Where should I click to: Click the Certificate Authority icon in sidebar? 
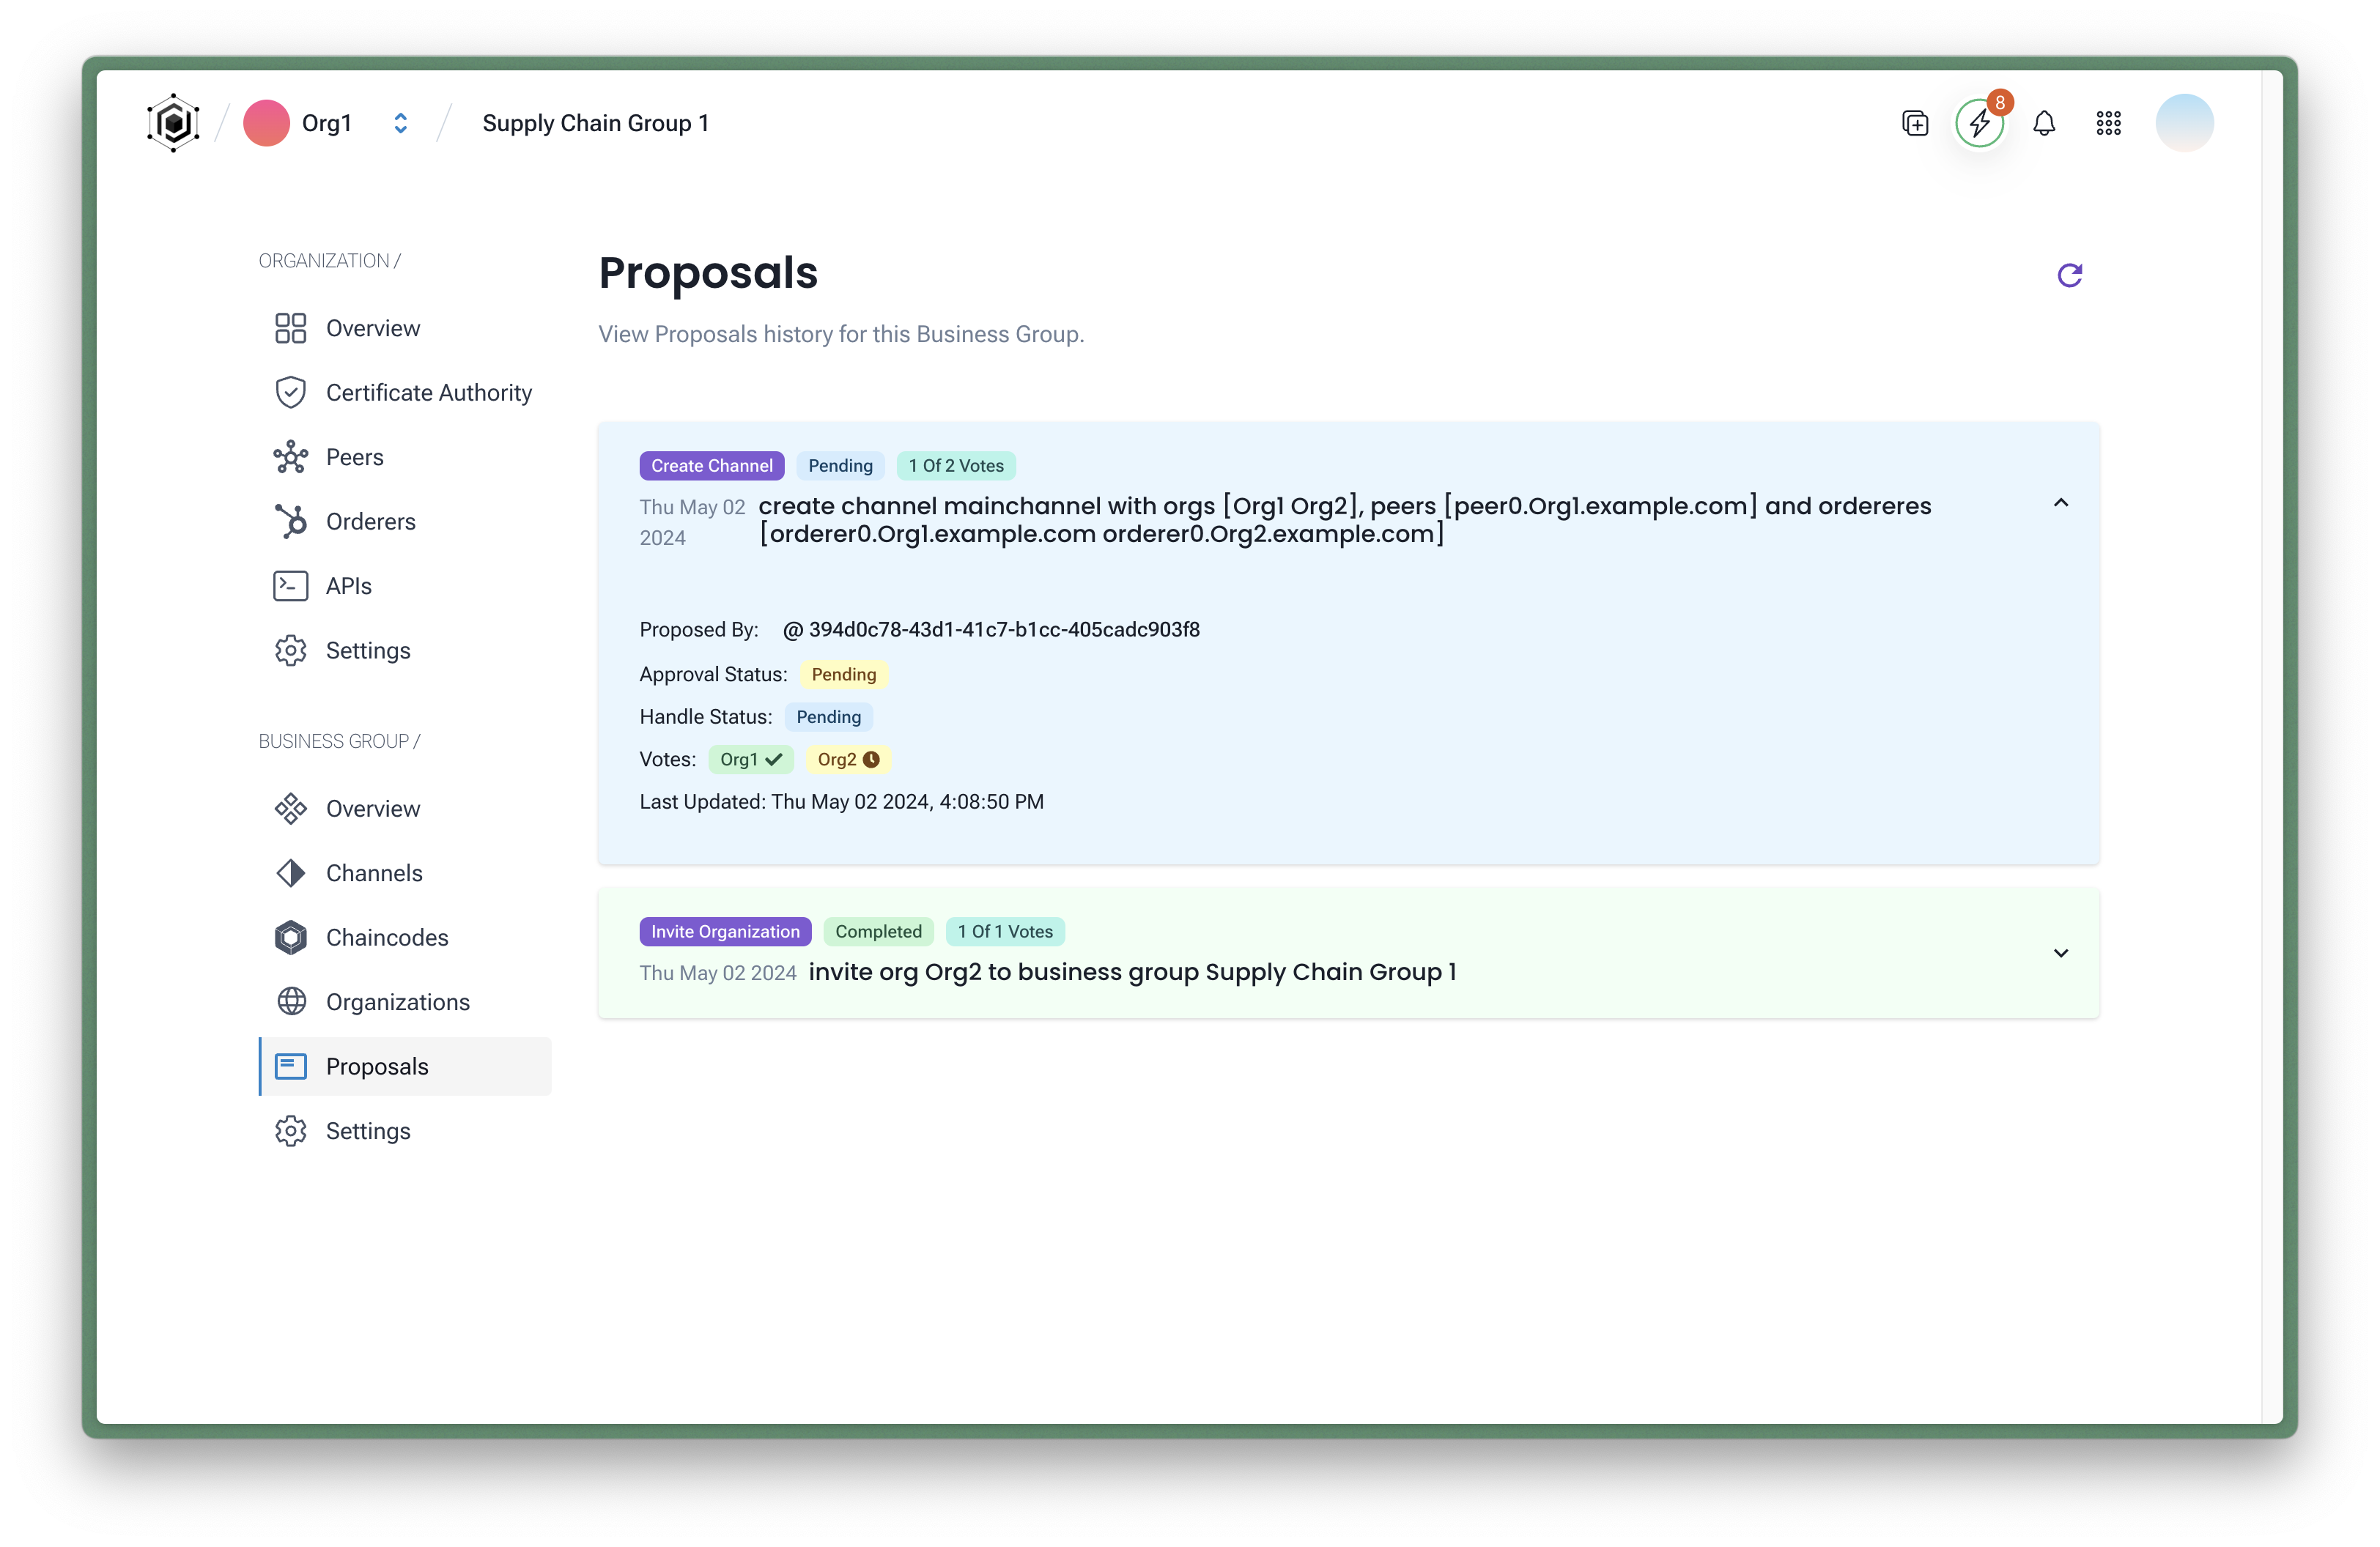point(289,392)
